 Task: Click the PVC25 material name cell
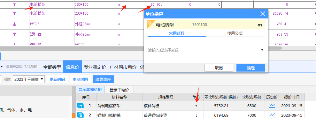[x=51, y=24]
